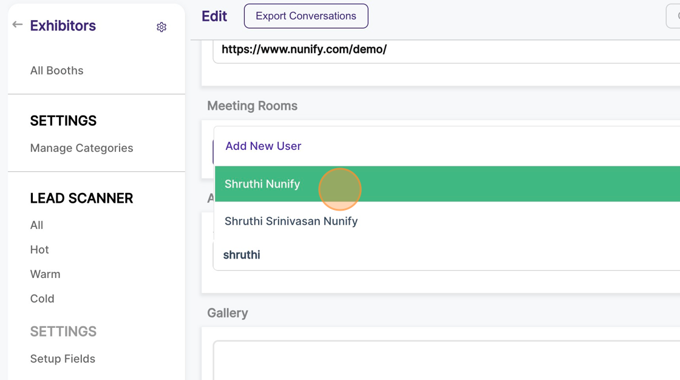Screen dimensions: 680x380
Task: Select Shruthi Nunify from the user list
Action: [x=262, y=184]
